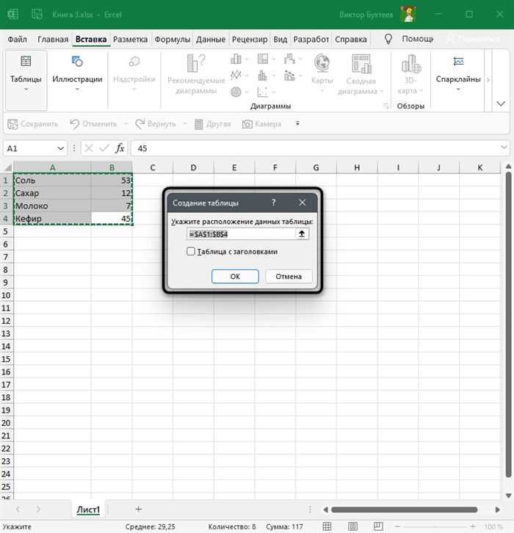
Task: Expand the Name Box dropdown
Action: click(60, 148)
